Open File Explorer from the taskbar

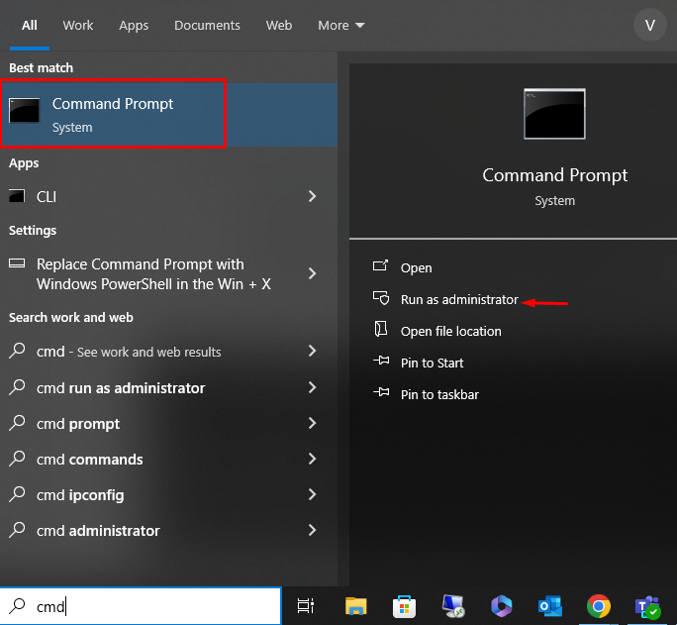[x=355, y=606]
